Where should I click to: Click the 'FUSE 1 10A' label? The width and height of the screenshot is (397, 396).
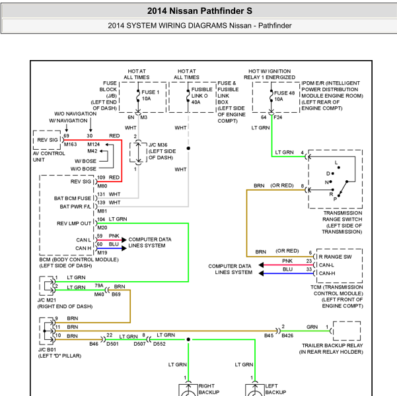(150, 96)
